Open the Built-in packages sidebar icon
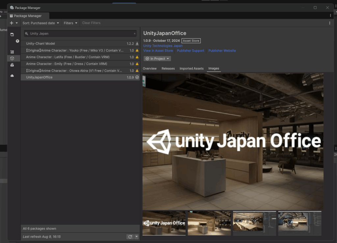This screenshot has height=243, width=337. pos(12,65)
